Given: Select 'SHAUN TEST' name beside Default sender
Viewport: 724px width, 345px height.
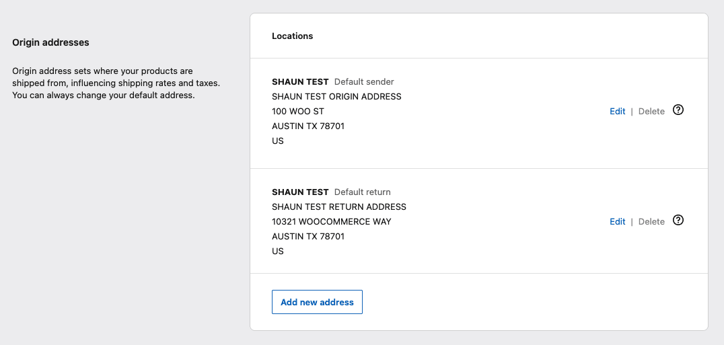Looking at the screenshot, I should pos(300,81).
